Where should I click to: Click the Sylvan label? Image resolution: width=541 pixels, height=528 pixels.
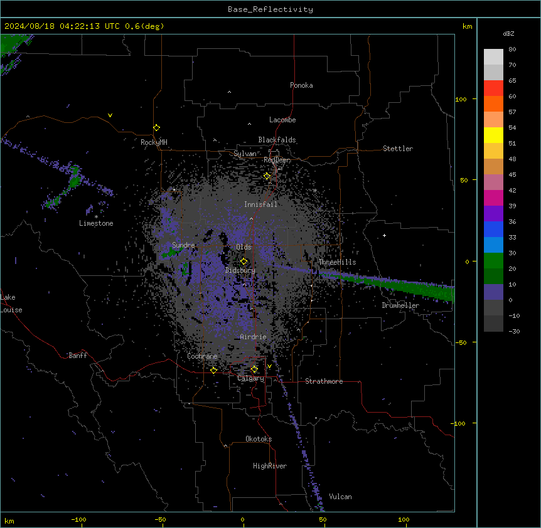(x=245, y=154)
